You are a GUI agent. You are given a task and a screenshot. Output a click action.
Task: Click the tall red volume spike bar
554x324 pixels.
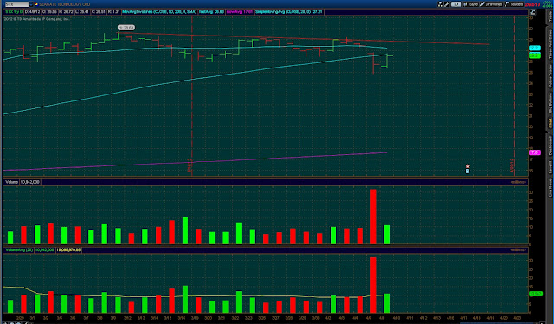pos(373,217)
